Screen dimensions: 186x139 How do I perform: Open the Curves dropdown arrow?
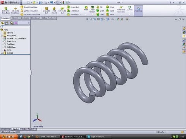pos(129,15)
